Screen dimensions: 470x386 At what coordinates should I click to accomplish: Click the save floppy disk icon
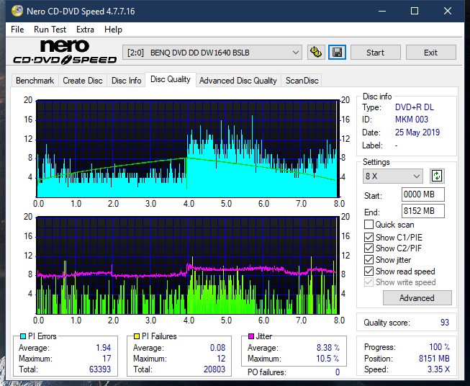point(338,53)
